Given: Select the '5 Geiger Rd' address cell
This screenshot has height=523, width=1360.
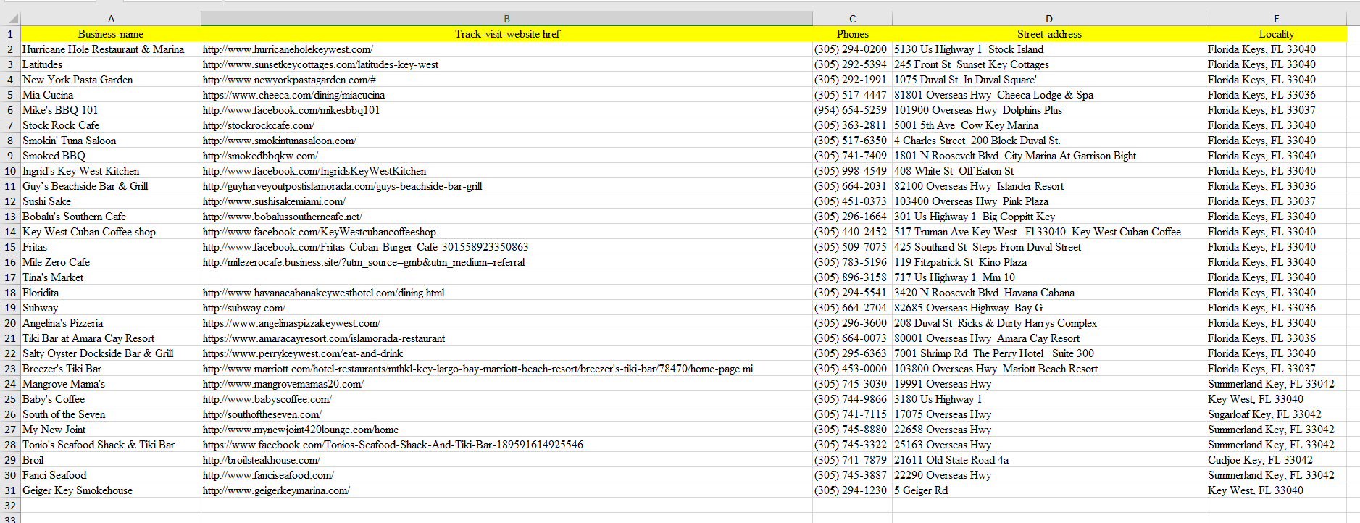Looking at the screenshot, I should [x=1049, y=490].
